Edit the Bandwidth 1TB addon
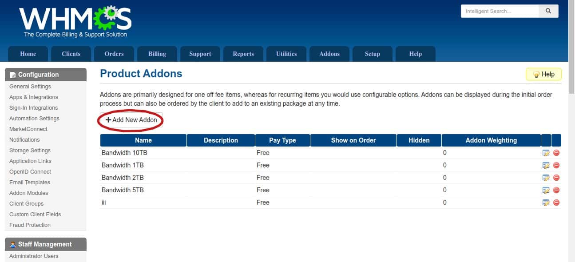This screenshot has height=262, width=575. [x=546, y=165]
